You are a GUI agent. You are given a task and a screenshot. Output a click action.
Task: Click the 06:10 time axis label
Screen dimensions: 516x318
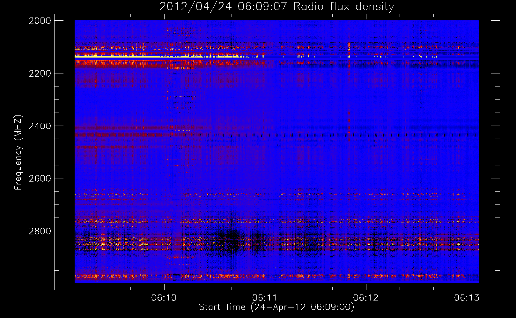(x=164, y=298)
